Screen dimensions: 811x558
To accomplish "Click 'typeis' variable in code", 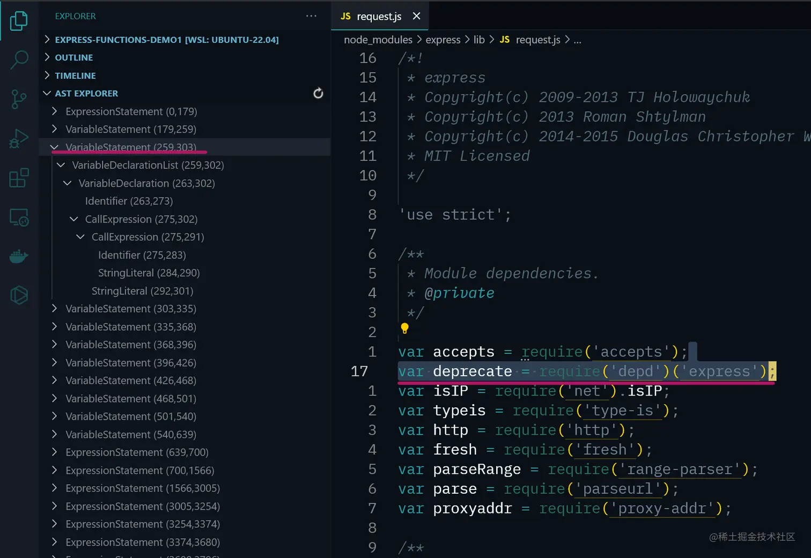I will 459,411.
